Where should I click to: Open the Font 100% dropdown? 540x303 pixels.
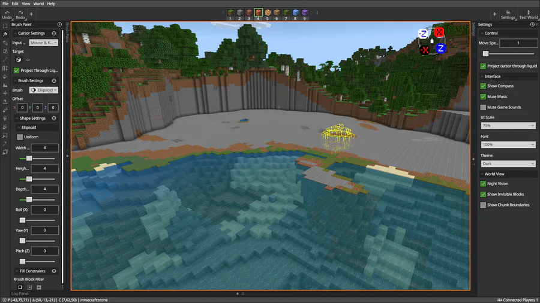click(508, 145)
